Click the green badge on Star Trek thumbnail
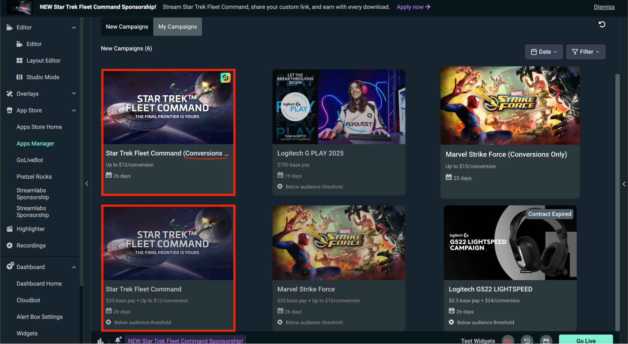 (225, 77)
